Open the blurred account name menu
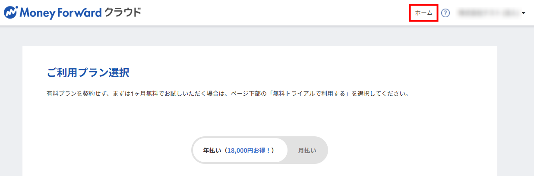 click(x=489, y=13)
